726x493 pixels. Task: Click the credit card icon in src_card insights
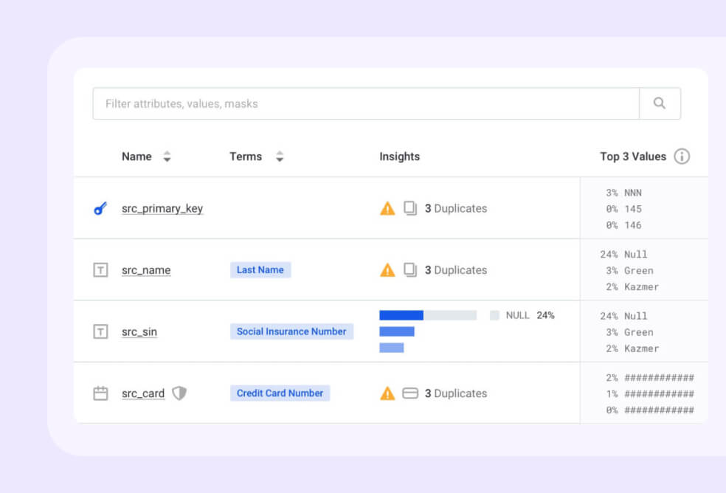[x=410, y=393]
